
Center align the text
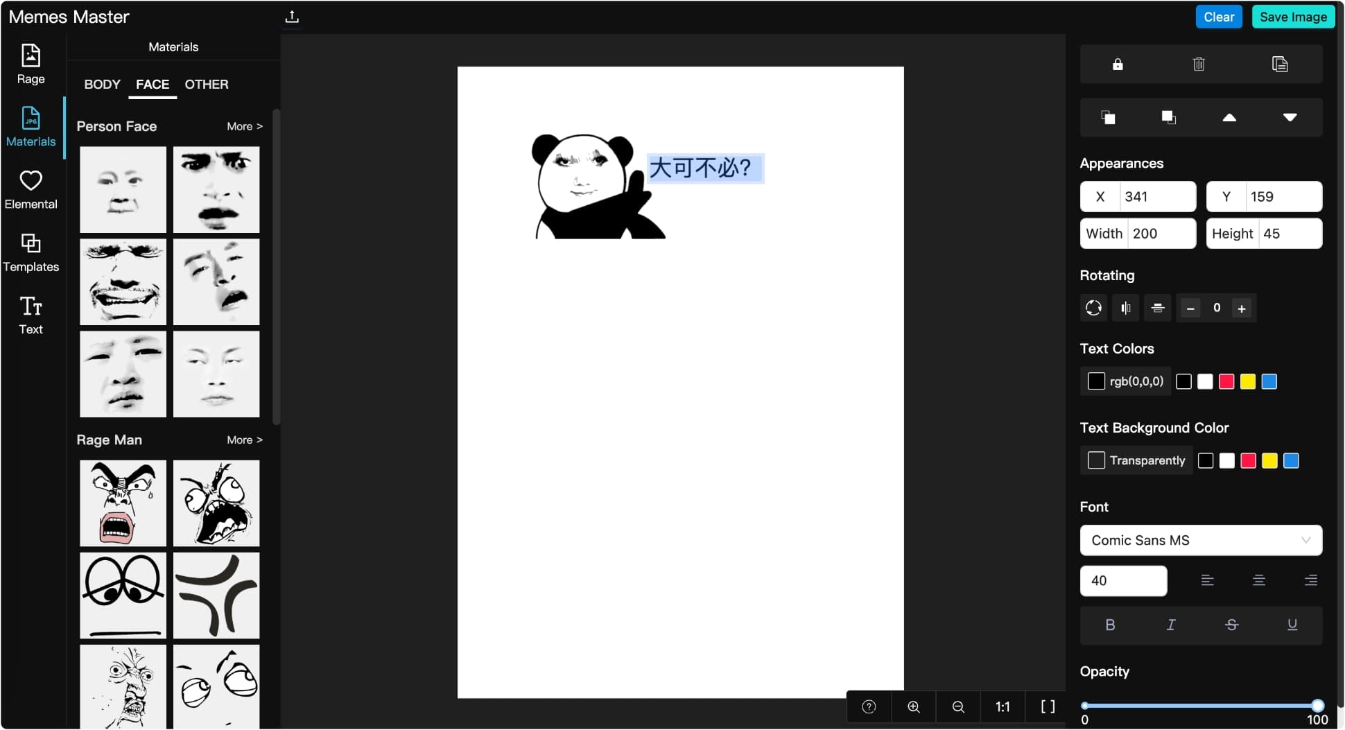1259,580
